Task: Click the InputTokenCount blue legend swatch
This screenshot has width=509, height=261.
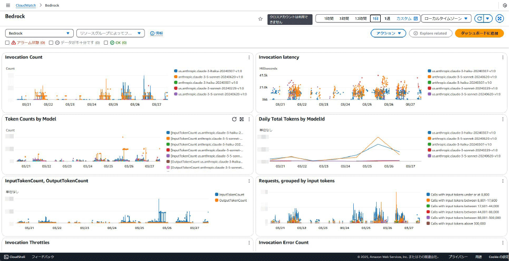Action: coord(216,194)
